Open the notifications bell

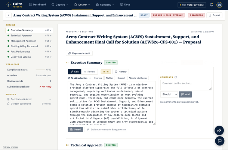[x=211, y=5]
